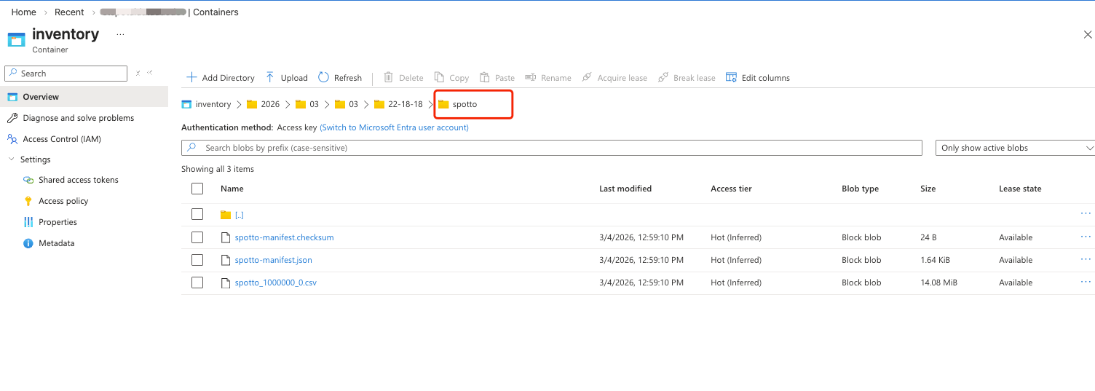Navigate to the Containers breadcrumb link

point(216,12)
